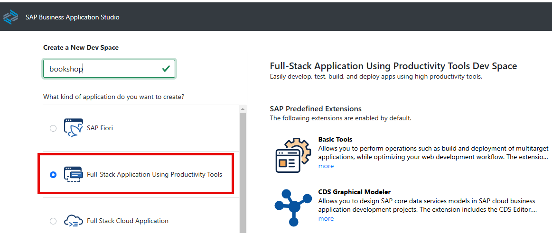
Task: Open 'more' link under Basic Tools
Action: [x=326, y=166]
